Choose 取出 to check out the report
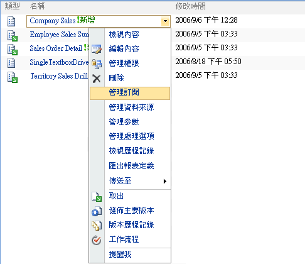Viewport: 305px width, 264px height. 130,196
